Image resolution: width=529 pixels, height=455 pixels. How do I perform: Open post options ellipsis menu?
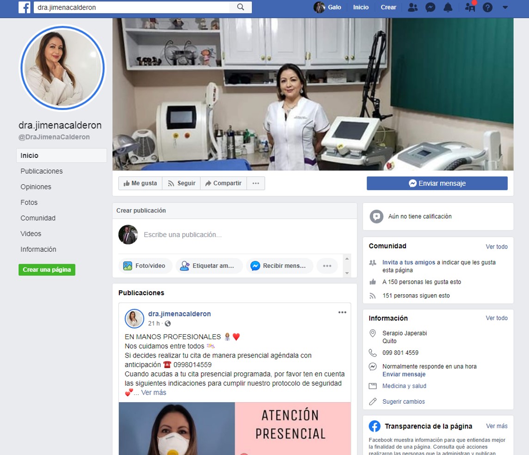pos(342,312)
